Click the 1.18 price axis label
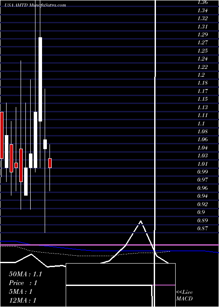The image size is (219, 307). tap(202, 83)
